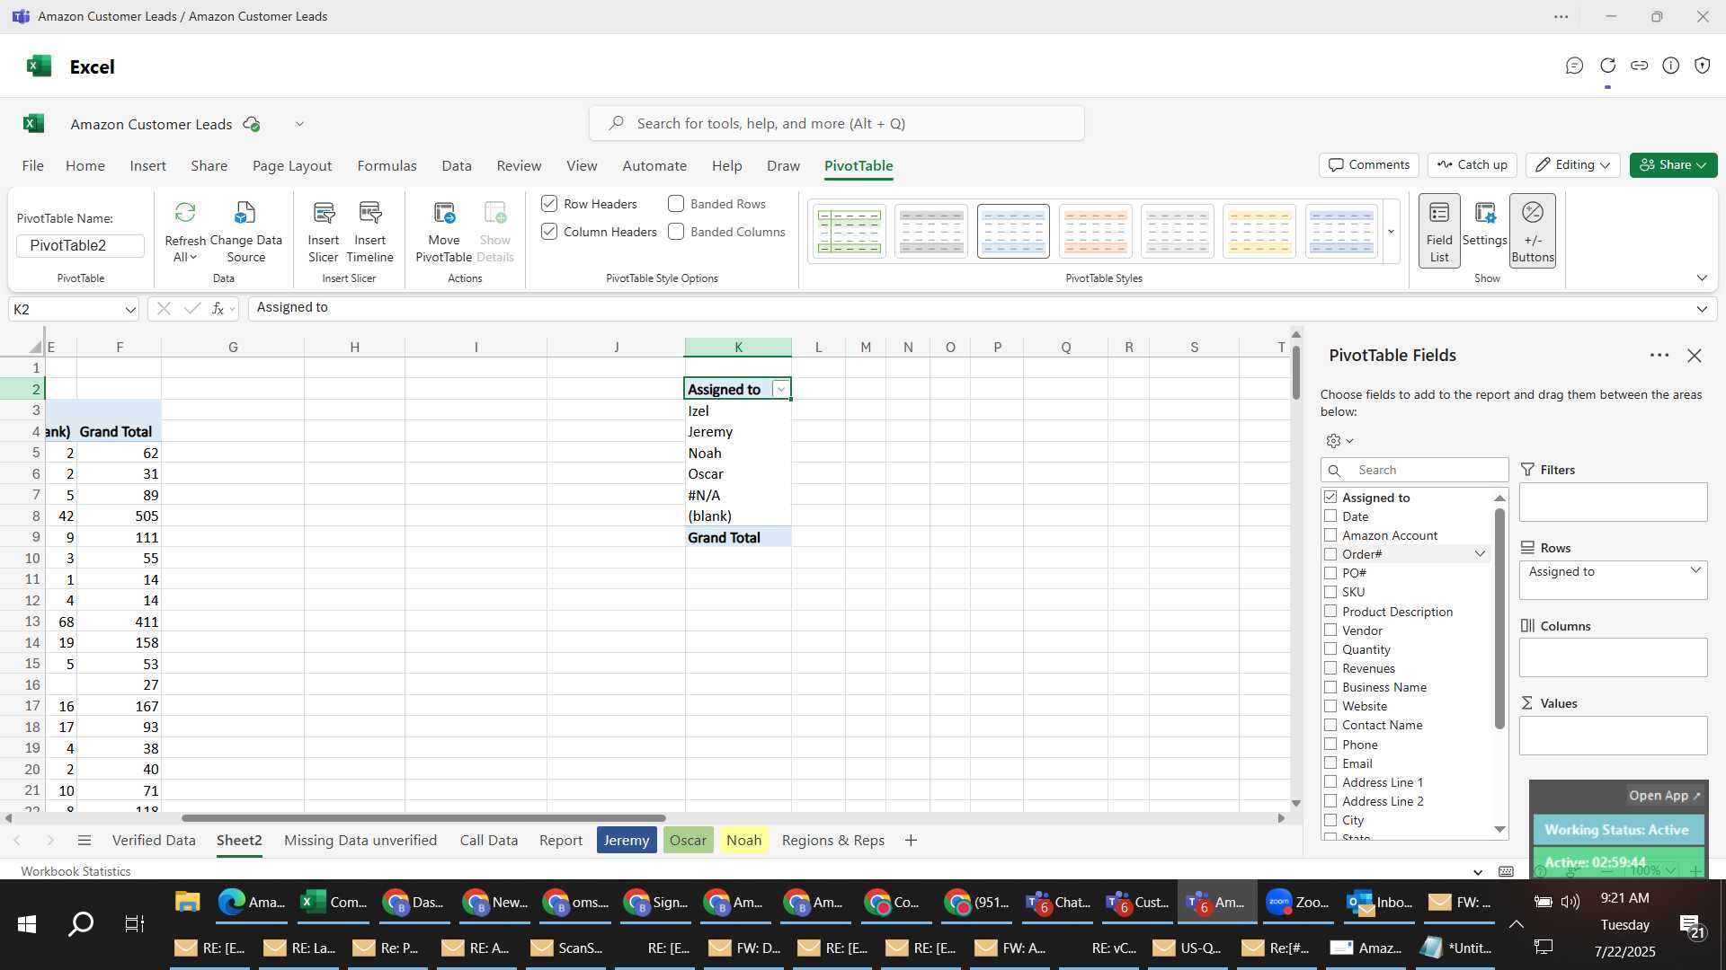Open the three-dot menu in the title bar
Screen dimensions: 1726x970
1561,16
